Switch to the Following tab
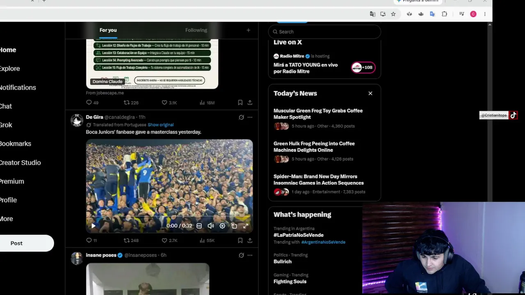 pos(196,30)
